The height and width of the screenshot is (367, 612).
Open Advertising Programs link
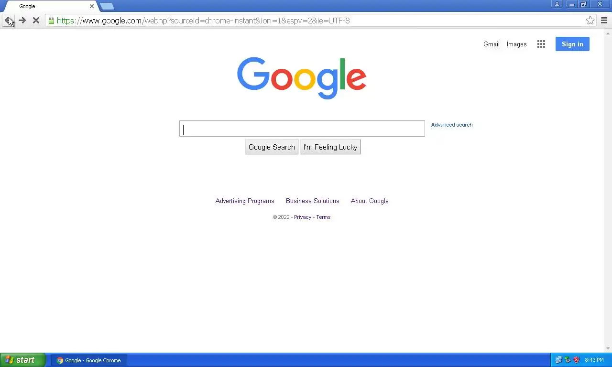[245, 201]
